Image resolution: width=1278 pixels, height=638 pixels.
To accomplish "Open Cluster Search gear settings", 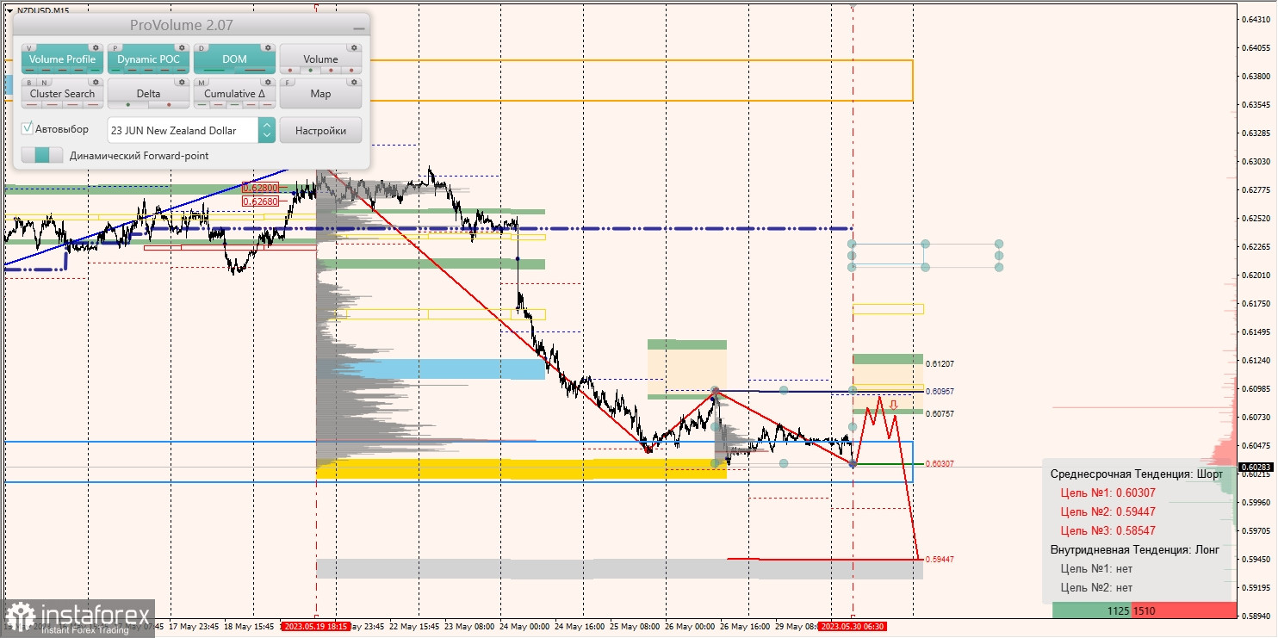I will (96, 83).
